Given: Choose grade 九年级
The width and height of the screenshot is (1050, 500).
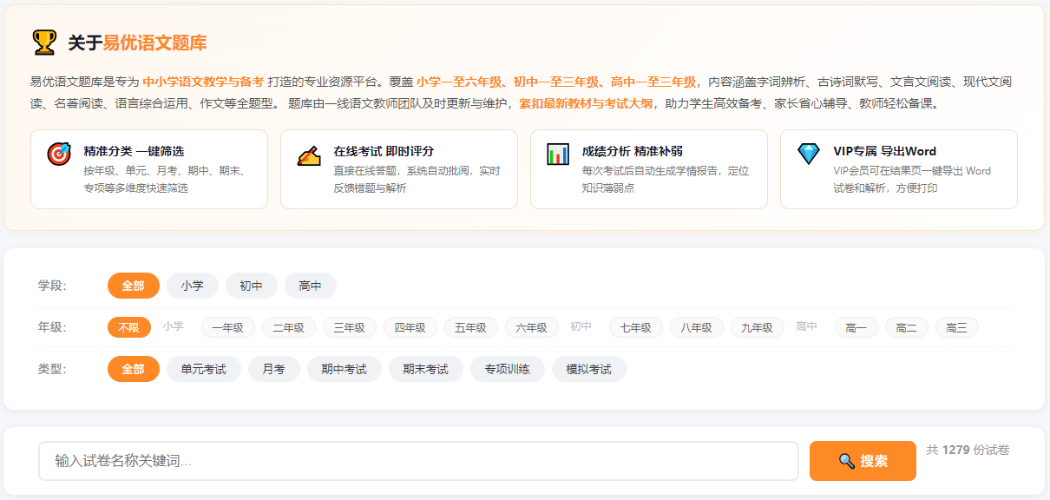Looking at the screenshot, I should click(758, 327).
